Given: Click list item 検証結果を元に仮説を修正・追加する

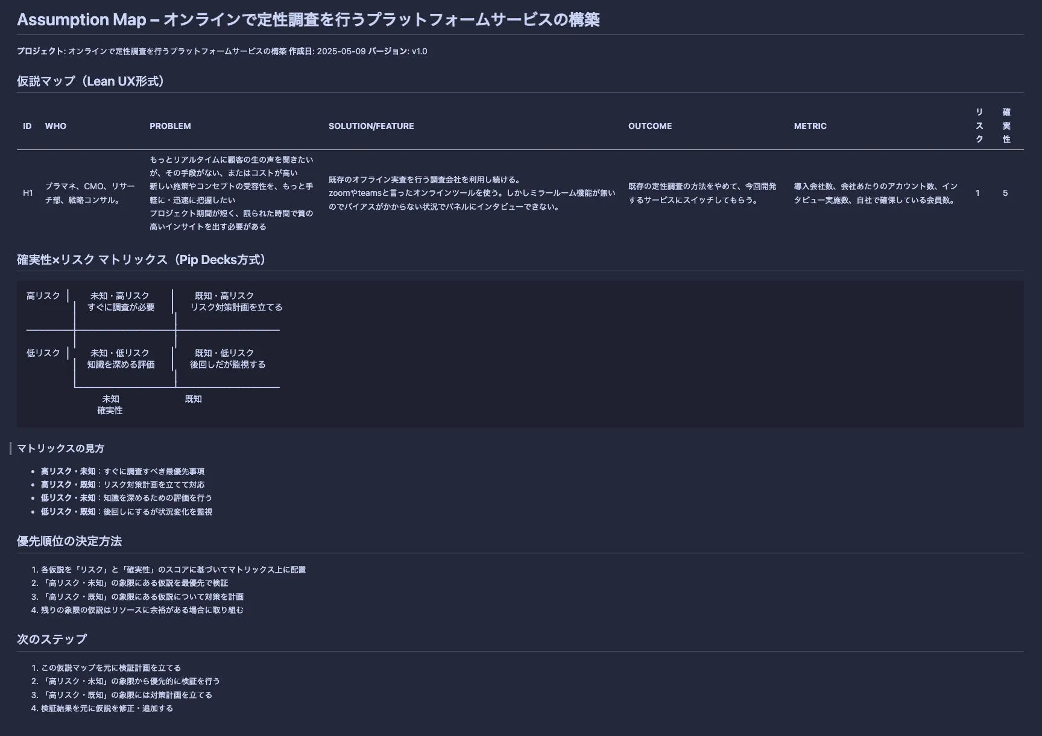Looking at the screenshot, I should [x=107, y=708].
